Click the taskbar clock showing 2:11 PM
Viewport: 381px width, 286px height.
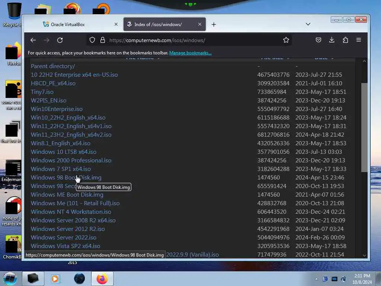tap(362, 279)
